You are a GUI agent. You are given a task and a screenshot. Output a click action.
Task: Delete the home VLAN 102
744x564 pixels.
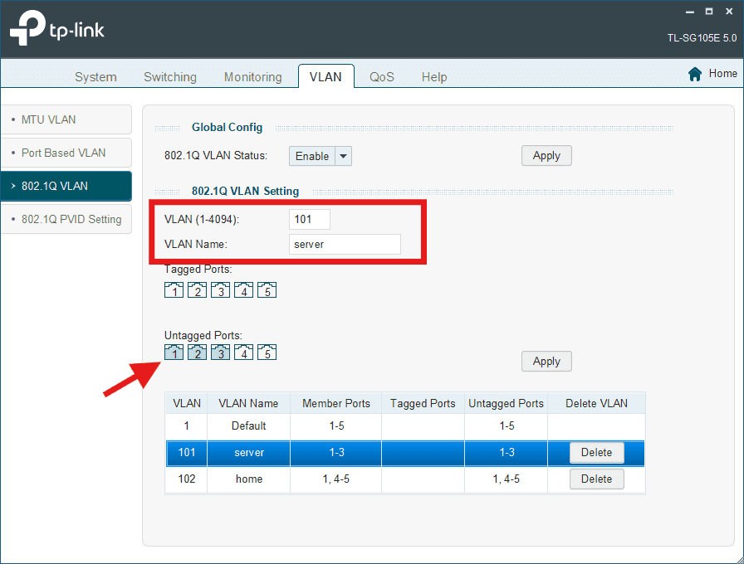point(596,479)
